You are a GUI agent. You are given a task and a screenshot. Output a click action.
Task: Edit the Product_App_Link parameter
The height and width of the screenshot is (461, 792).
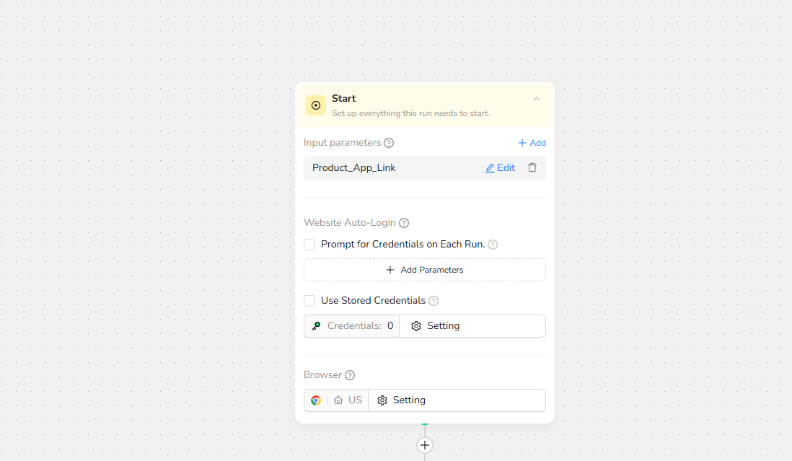click(x=500, y=168)
